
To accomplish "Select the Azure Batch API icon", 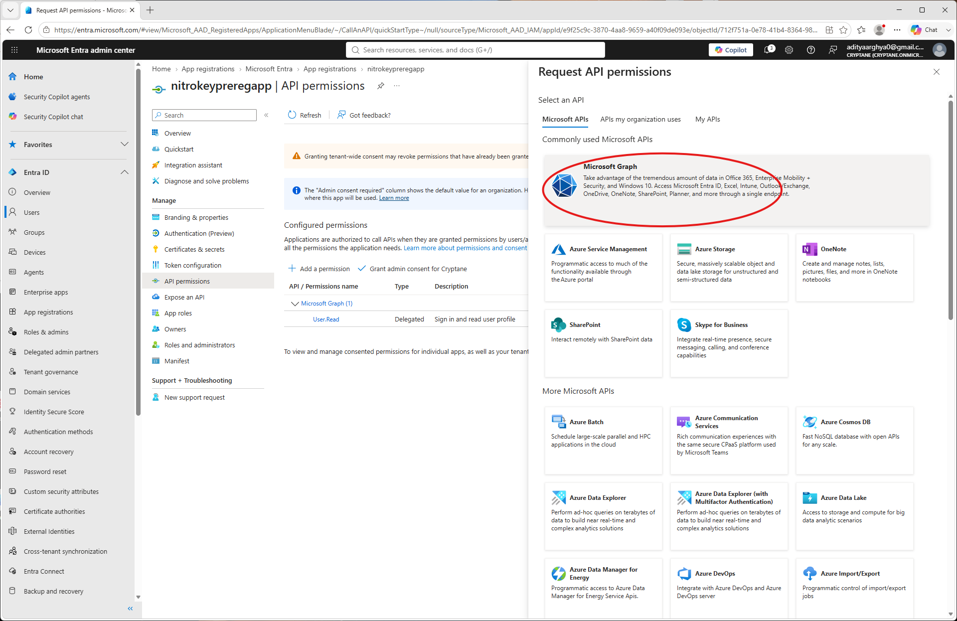I will coord(558,422).
